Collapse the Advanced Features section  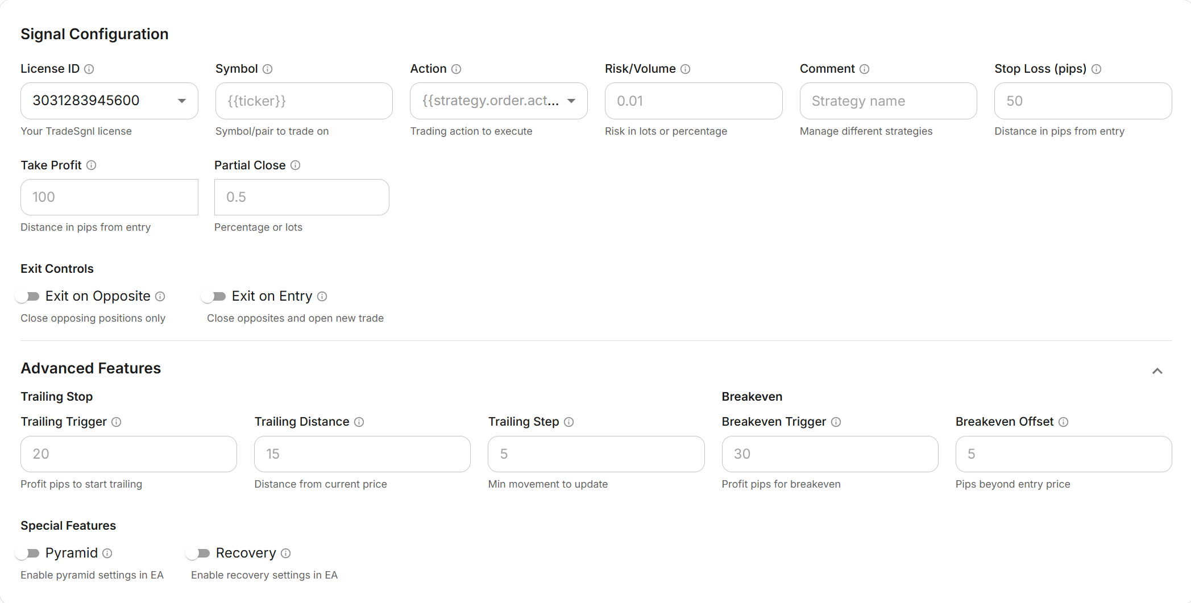(1157, 371)
